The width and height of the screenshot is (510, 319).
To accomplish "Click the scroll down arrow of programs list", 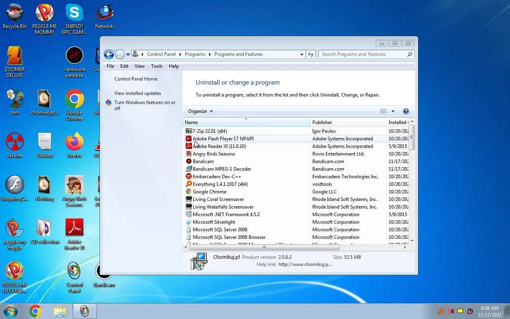I will 412,241.
